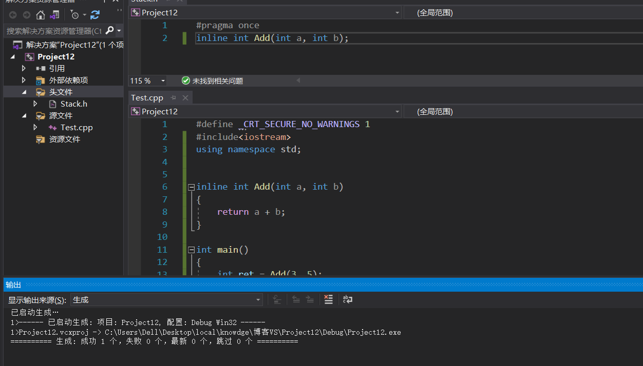Click the Project12.exe output path line

pyautogui.click(x=206, y=332)
